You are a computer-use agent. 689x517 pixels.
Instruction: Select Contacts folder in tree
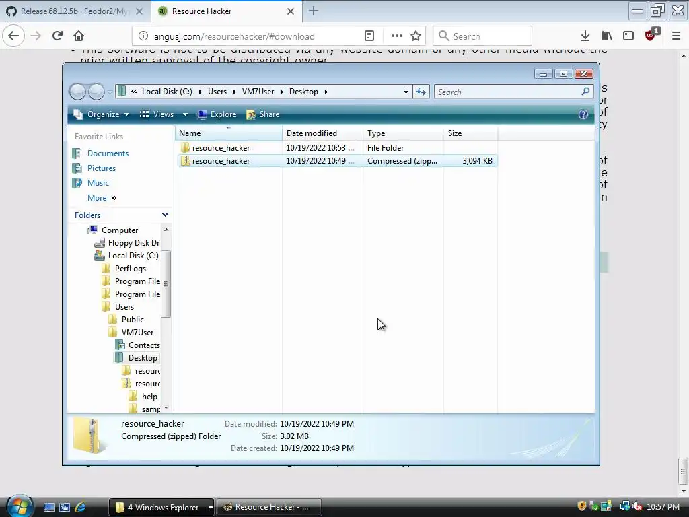click(x=144, y=345)
